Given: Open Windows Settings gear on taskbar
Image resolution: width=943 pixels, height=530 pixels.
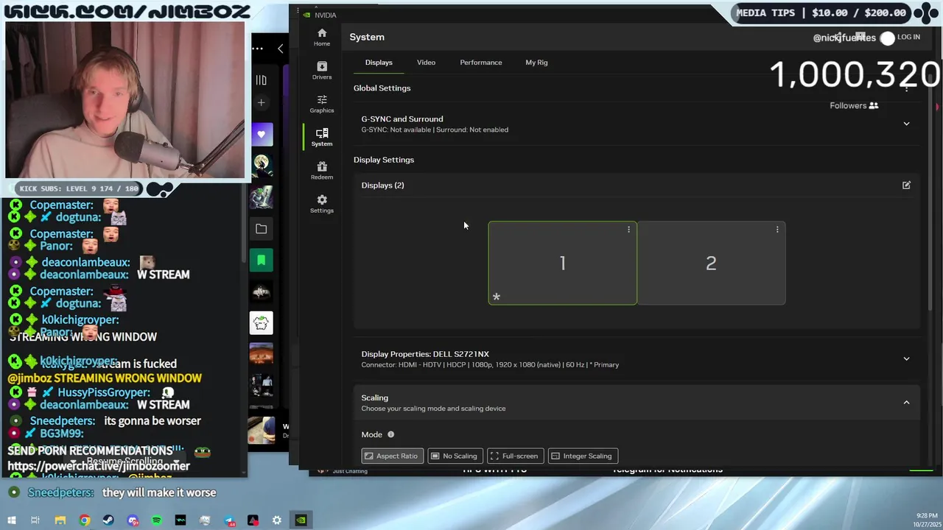Looking at the screenshot, I should click(x=277, y=520).
